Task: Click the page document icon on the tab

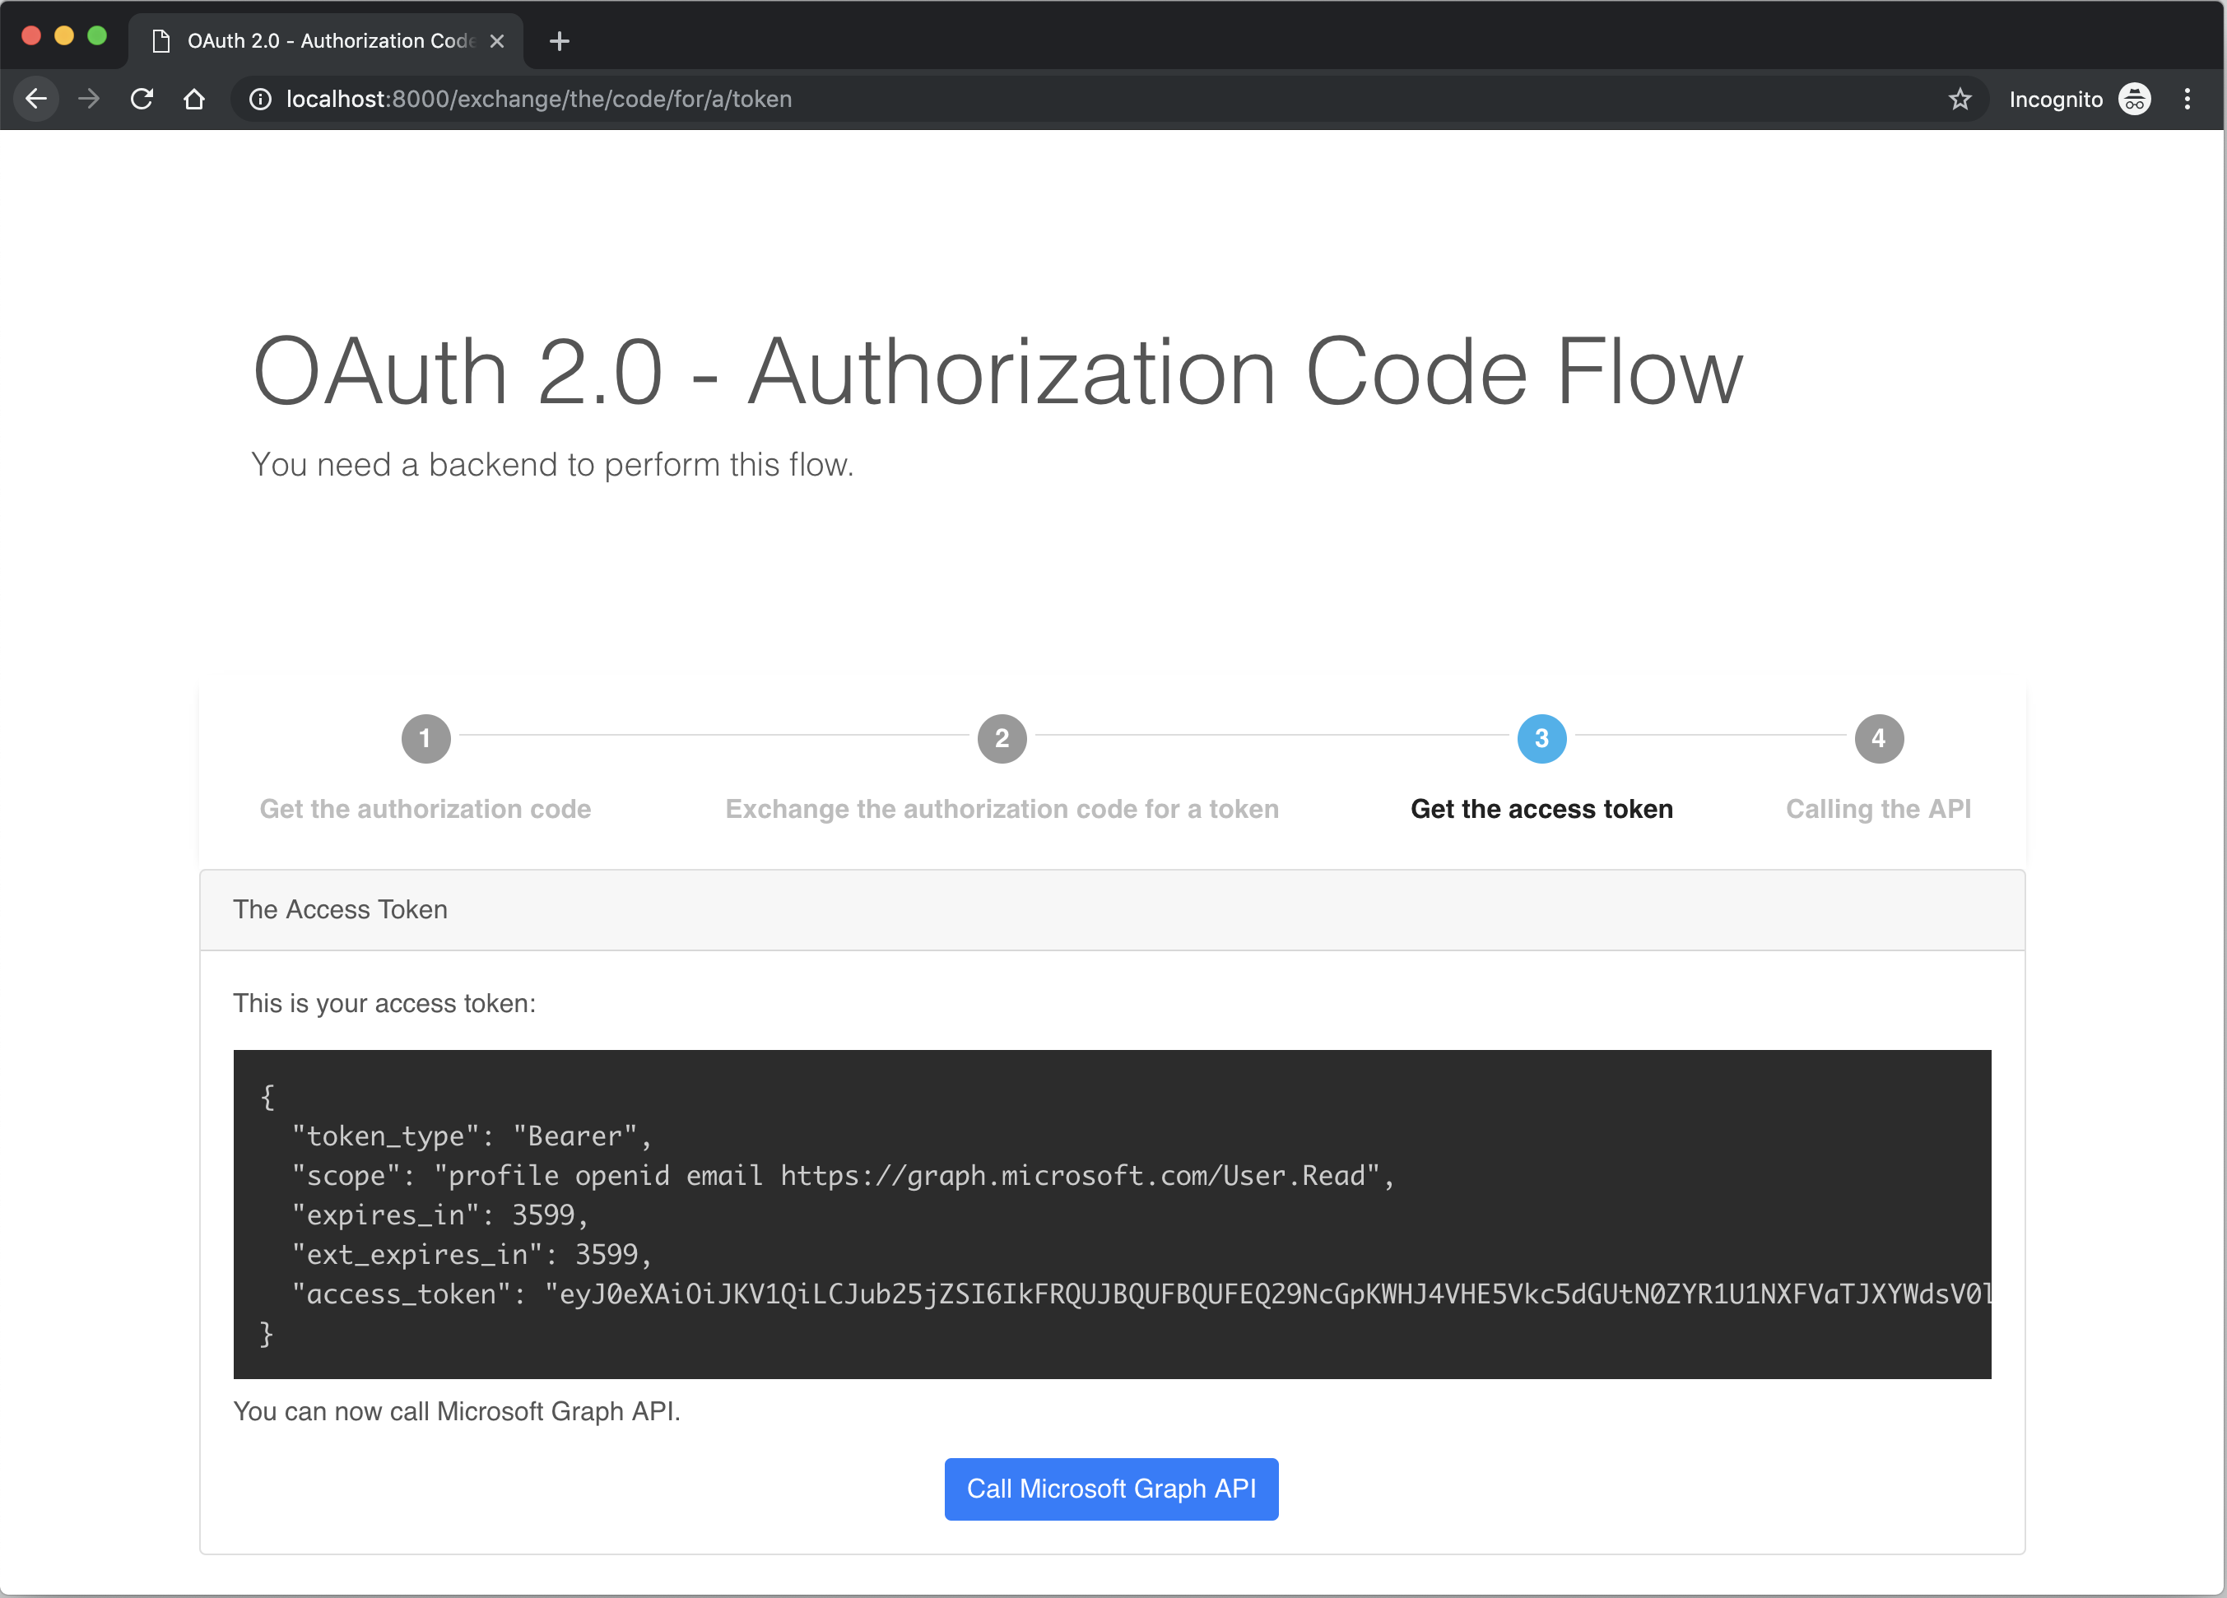Action: click(160, 40)
